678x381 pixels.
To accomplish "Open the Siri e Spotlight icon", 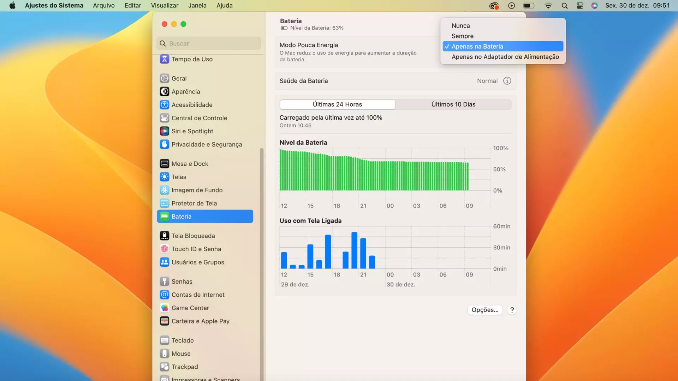I will 164,131.
